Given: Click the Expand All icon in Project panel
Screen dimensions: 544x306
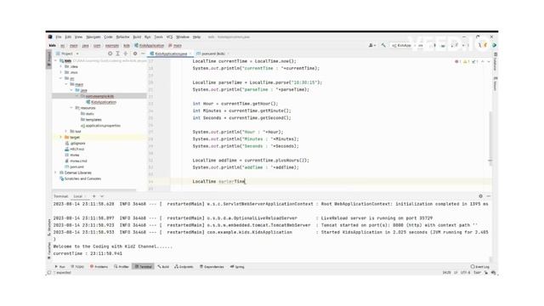Looking at the screenshot, I should click(x=117, y=54).
